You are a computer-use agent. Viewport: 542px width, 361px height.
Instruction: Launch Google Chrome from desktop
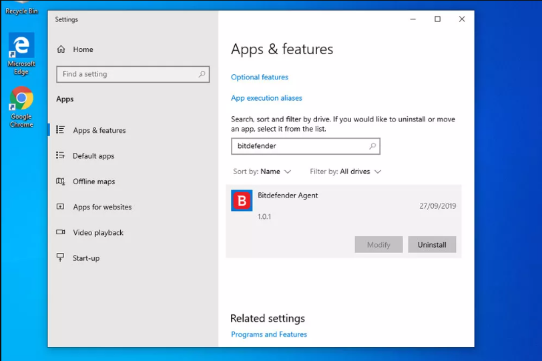click(x=21, y=107)
